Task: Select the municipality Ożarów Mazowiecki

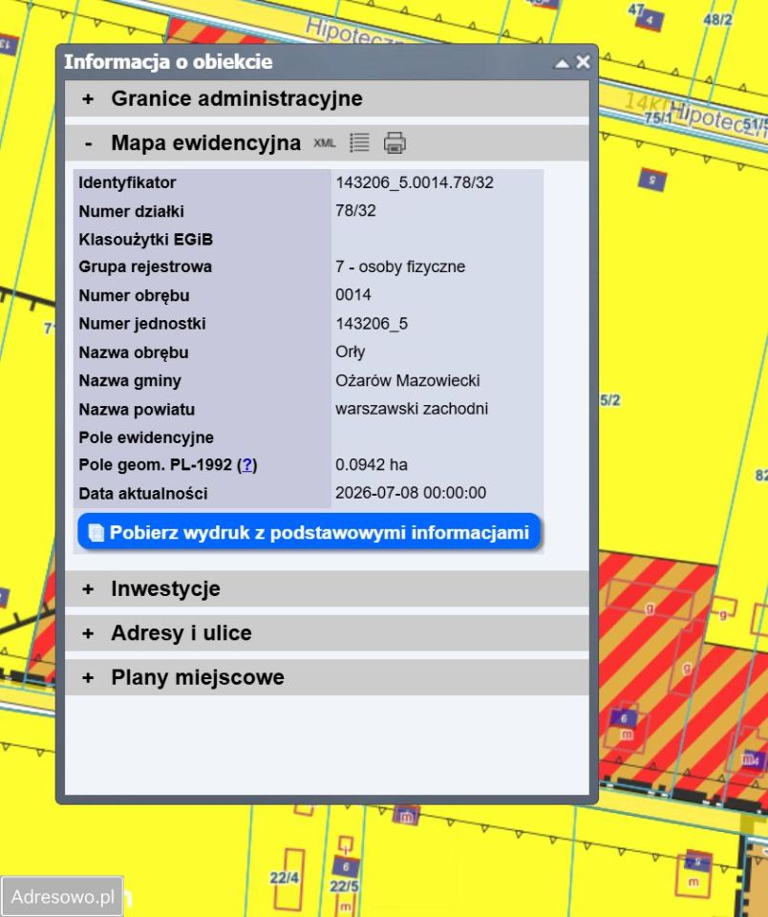Action: pos(408,381)
